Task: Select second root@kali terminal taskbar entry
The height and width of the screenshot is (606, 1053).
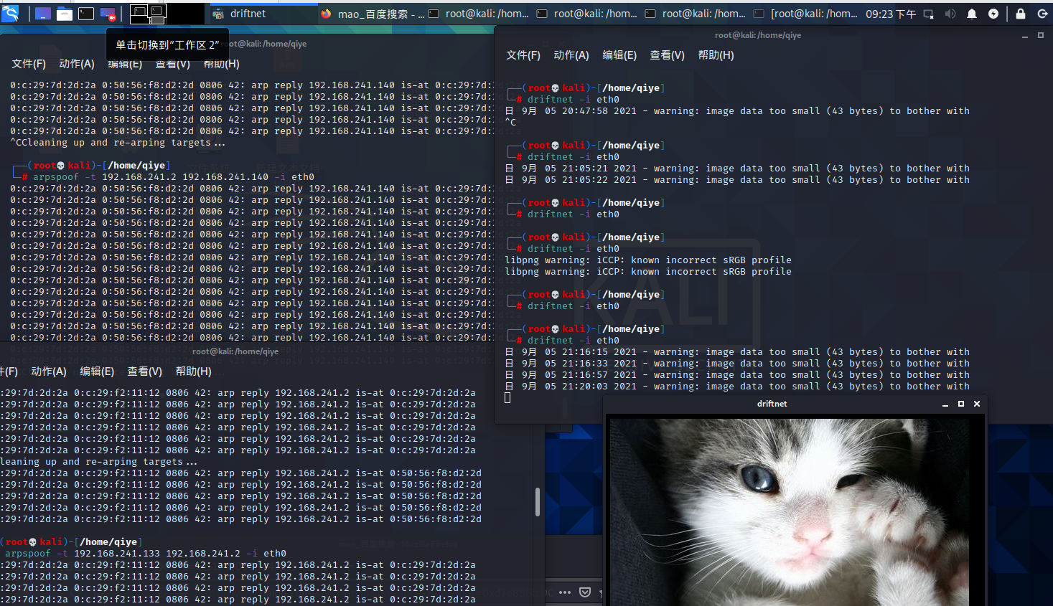Action: coord(588,14)
